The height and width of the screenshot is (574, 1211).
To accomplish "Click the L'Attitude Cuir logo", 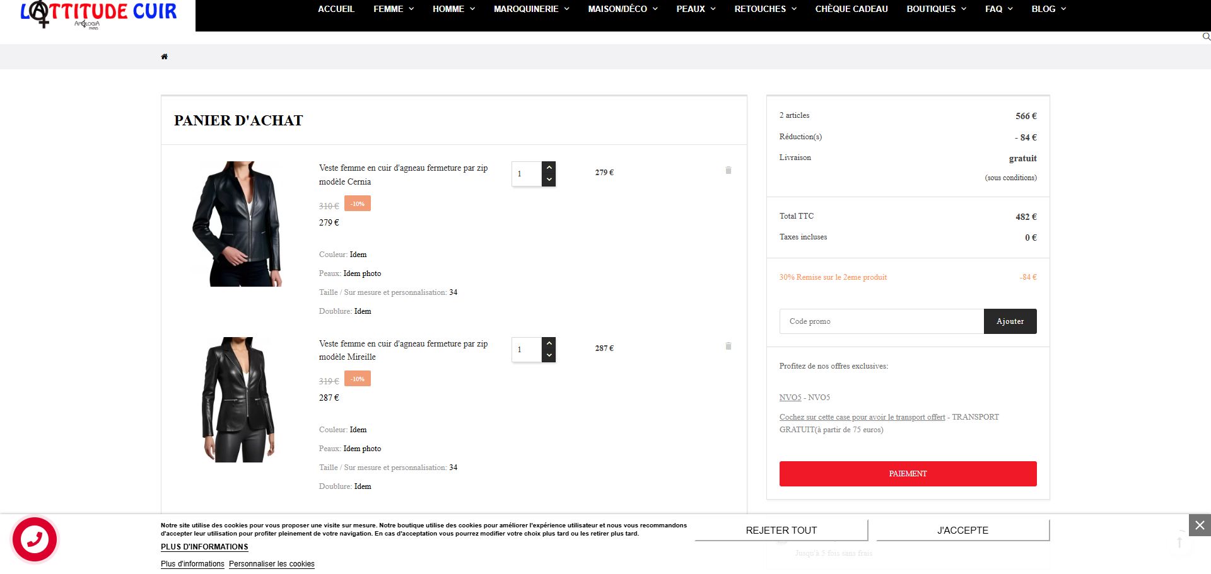I will 98,14.
